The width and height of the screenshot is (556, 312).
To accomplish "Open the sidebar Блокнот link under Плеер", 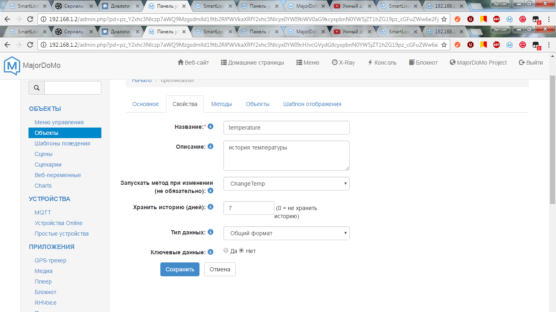I will (x=46, y=292).
